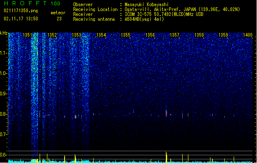Click the 'Receiving antenna' field label
257x163 pixels.
pyautogui.click(x=94, y=19)
